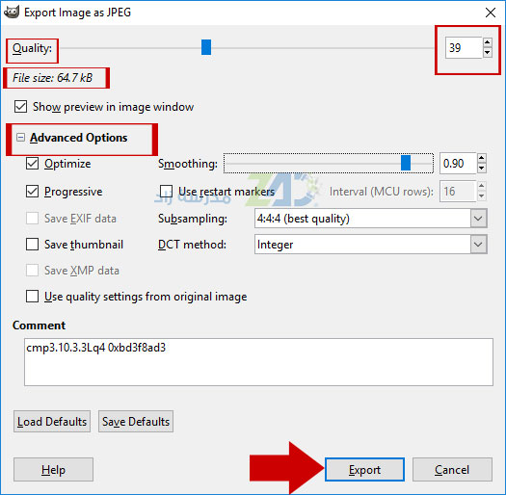This screenshot has height=495, width=506.
Task: Check the Save thumbnail option
Action: (32, 245)
